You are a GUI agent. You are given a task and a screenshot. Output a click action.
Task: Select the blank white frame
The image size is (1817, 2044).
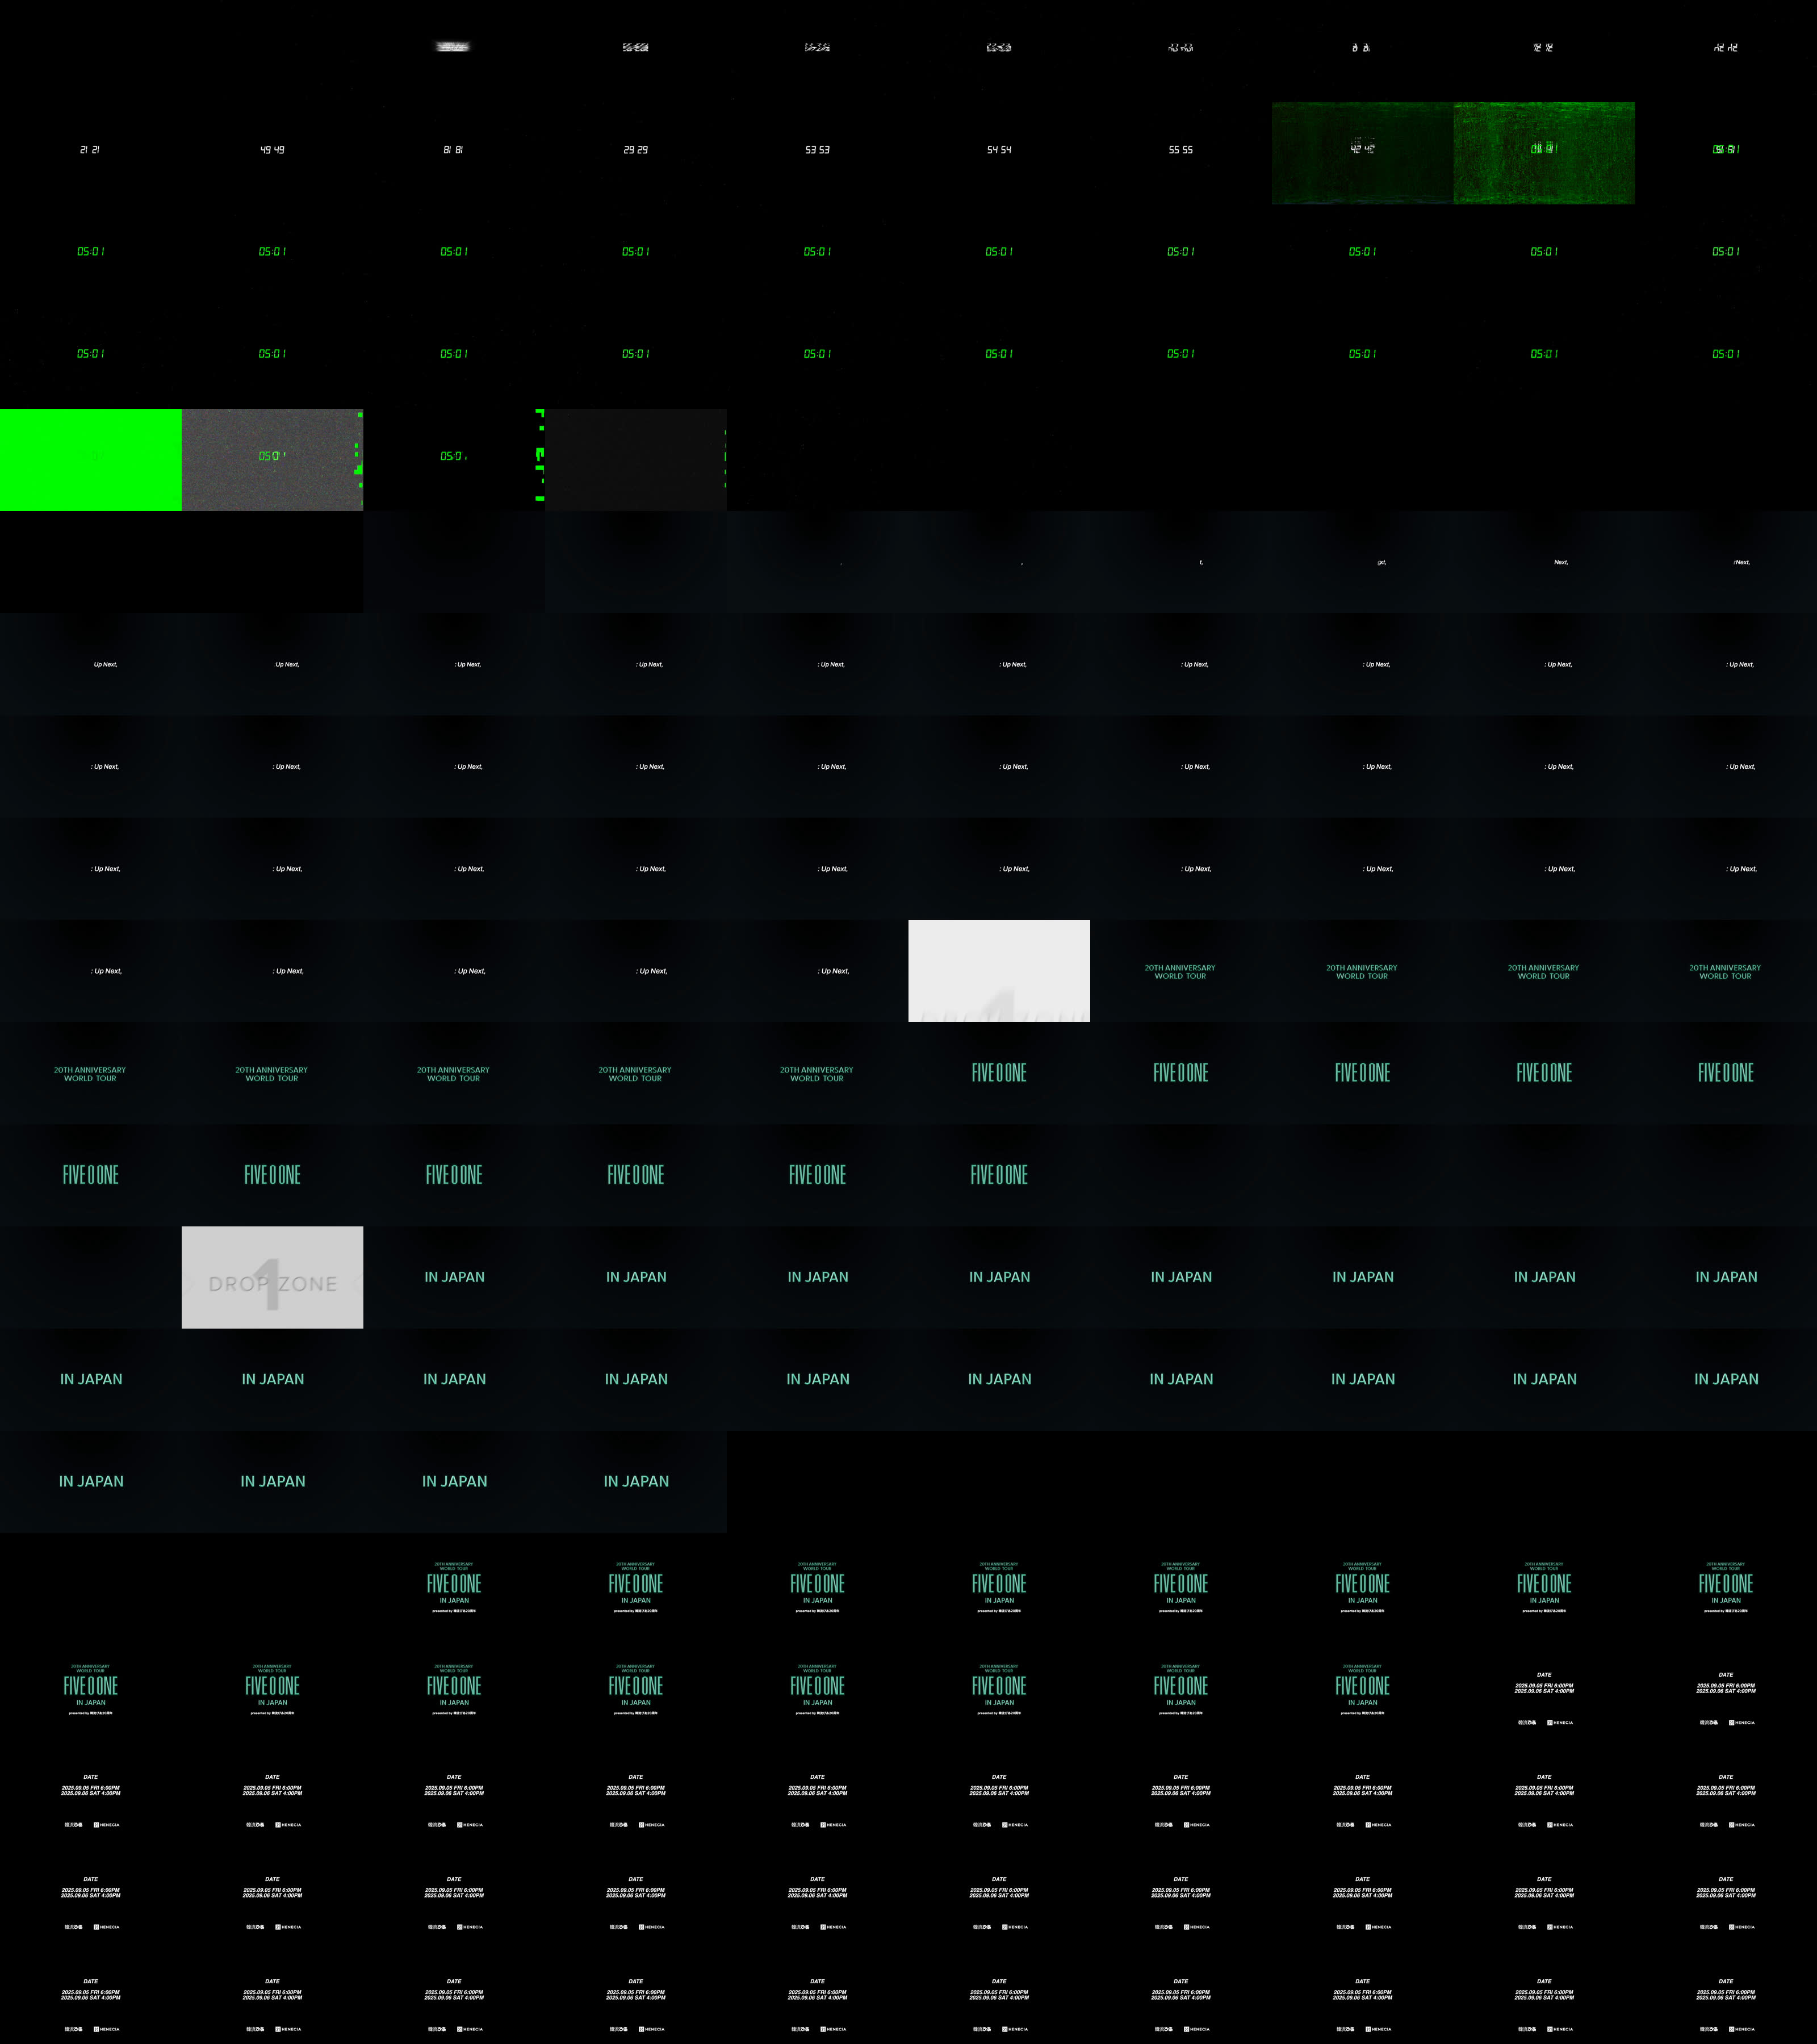(999, 971)
